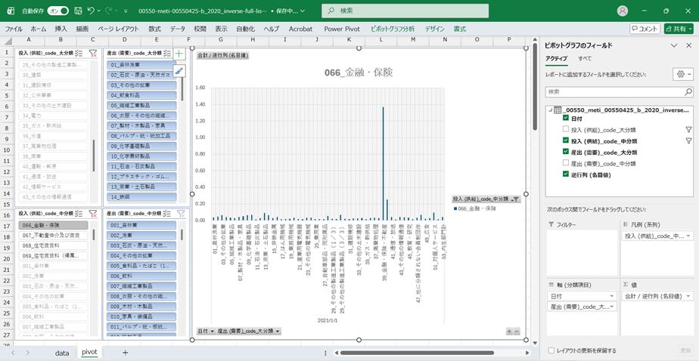699x361 pixels.
Task: Click clear filter icon on 産出 (需要)_code_中分類 slicer
Action: [181, 214]
